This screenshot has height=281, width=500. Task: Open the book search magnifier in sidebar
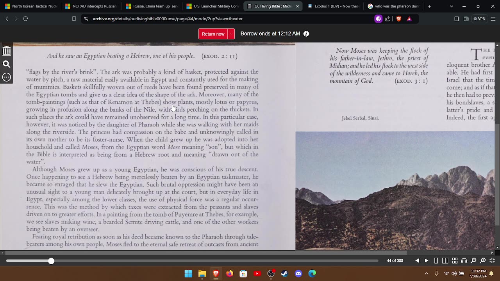7,64
